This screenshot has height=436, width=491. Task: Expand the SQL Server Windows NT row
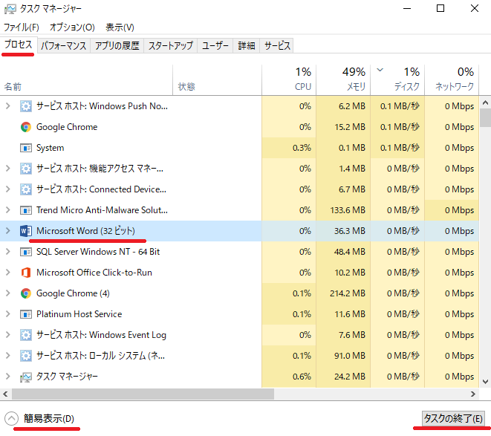(x=8, y=252)
